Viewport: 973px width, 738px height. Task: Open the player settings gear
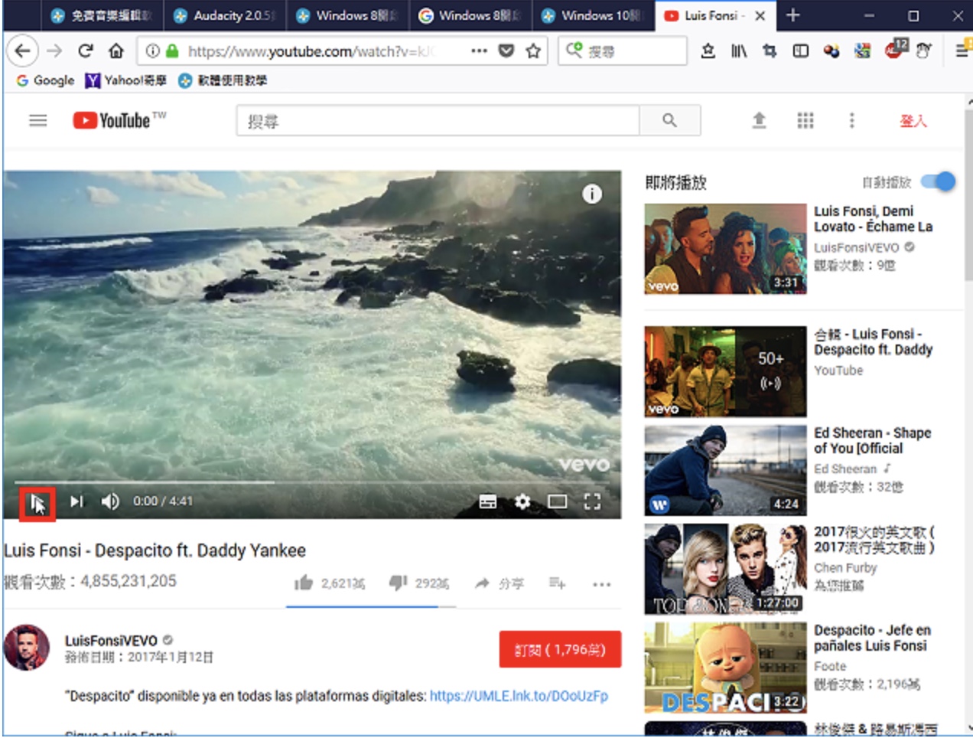click(x=522, y=501)
